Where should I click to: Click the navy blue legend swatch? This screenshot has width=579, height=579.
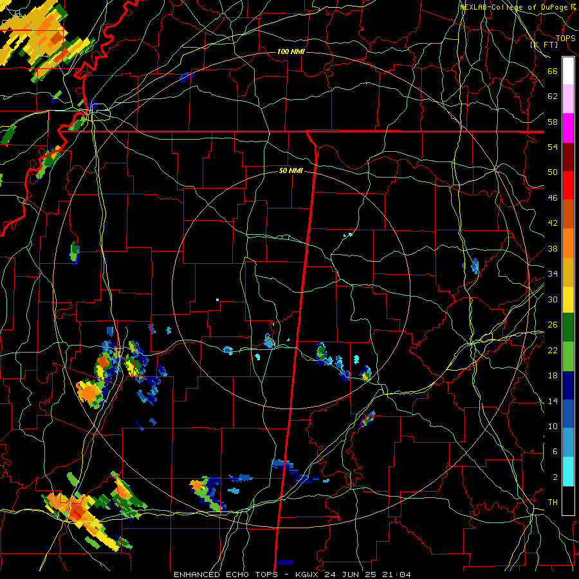pyautogui.click(x=568, y=385)
